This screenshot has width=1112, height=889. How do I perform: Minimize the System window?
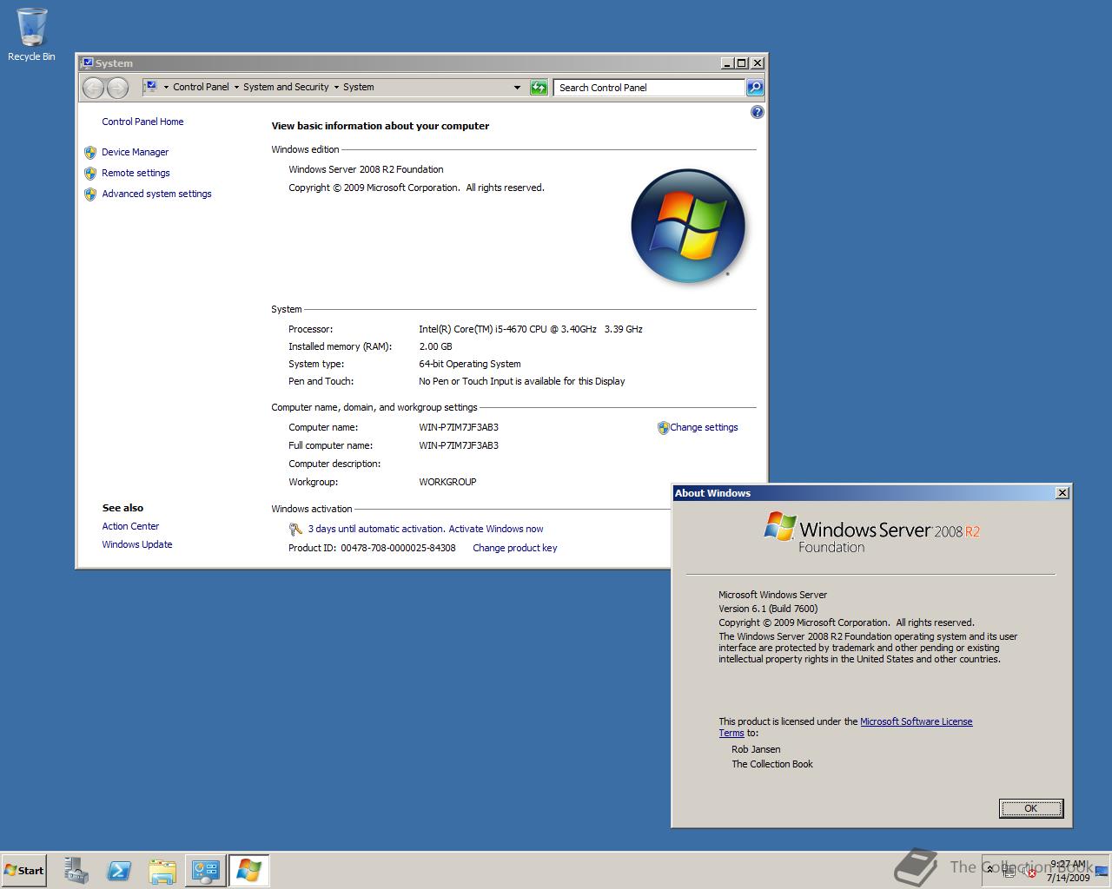pyautogui.click(x=727, y=63)
